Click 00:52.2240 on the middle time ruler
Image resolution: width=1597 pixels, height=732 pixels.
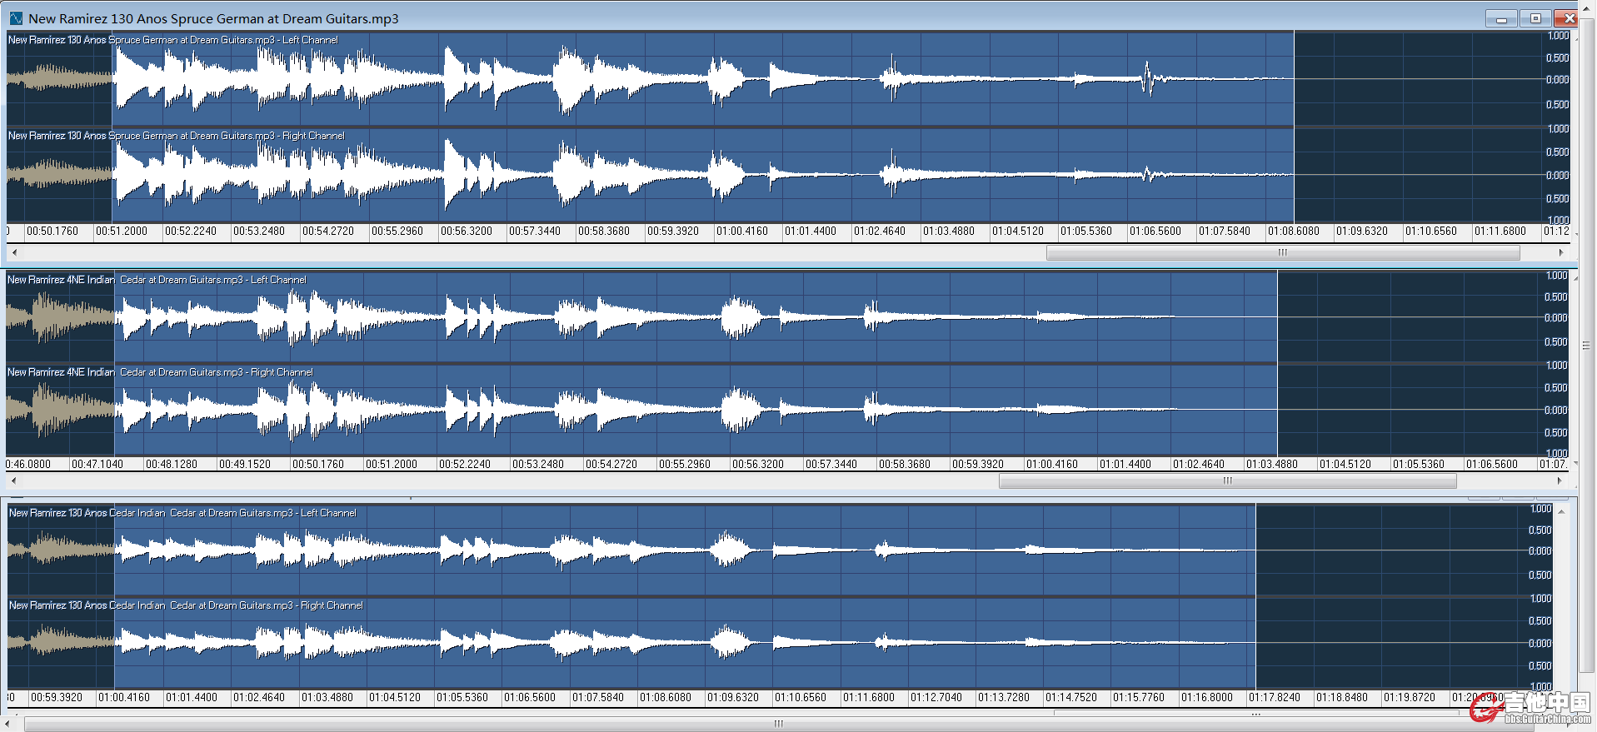pyautogui.click(x=464, y=464)
